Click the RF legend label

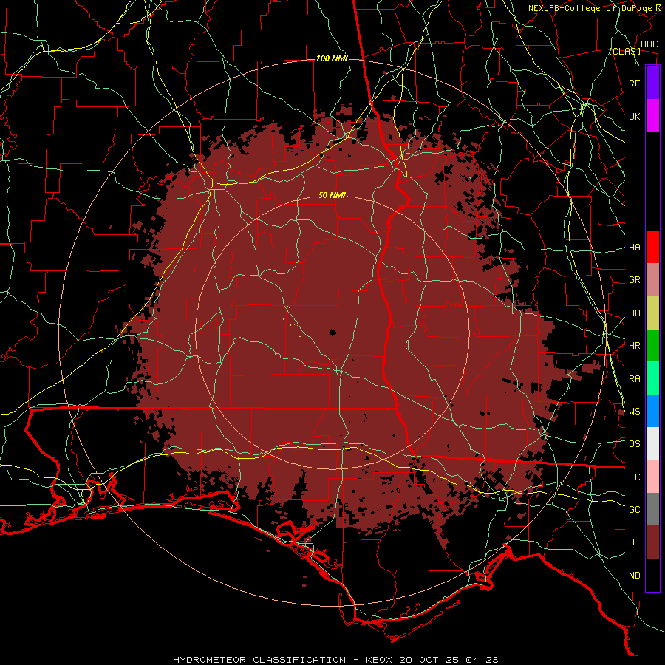635,83
